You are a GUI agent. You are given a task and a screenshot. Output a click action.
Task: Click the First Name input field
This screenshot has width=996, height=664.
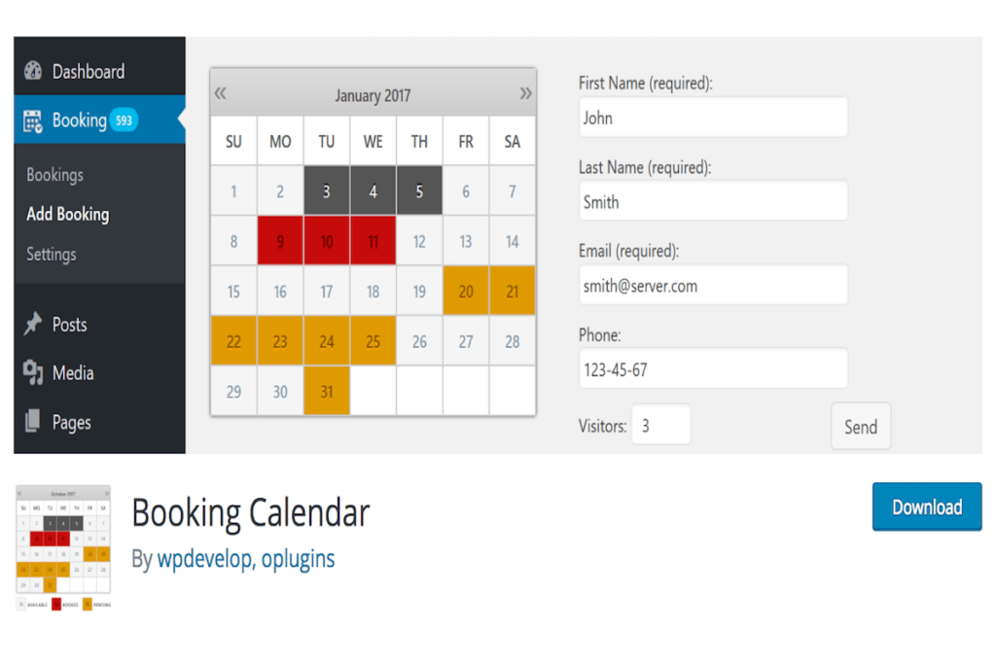(713, 118)
